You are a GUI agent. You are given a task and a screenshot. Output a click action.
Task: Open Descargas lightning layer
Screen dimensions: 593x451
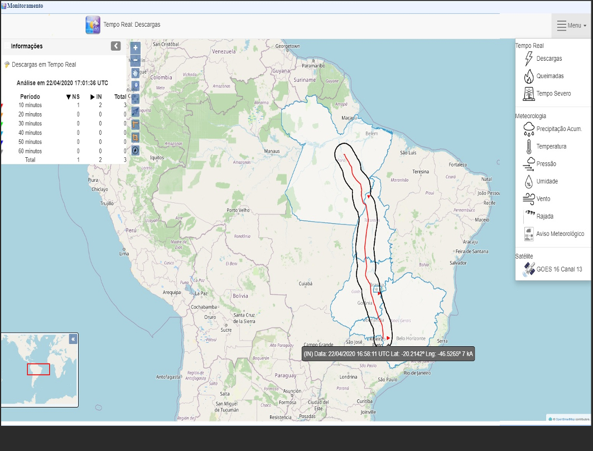pyautogui.click(x=549, y=59)
